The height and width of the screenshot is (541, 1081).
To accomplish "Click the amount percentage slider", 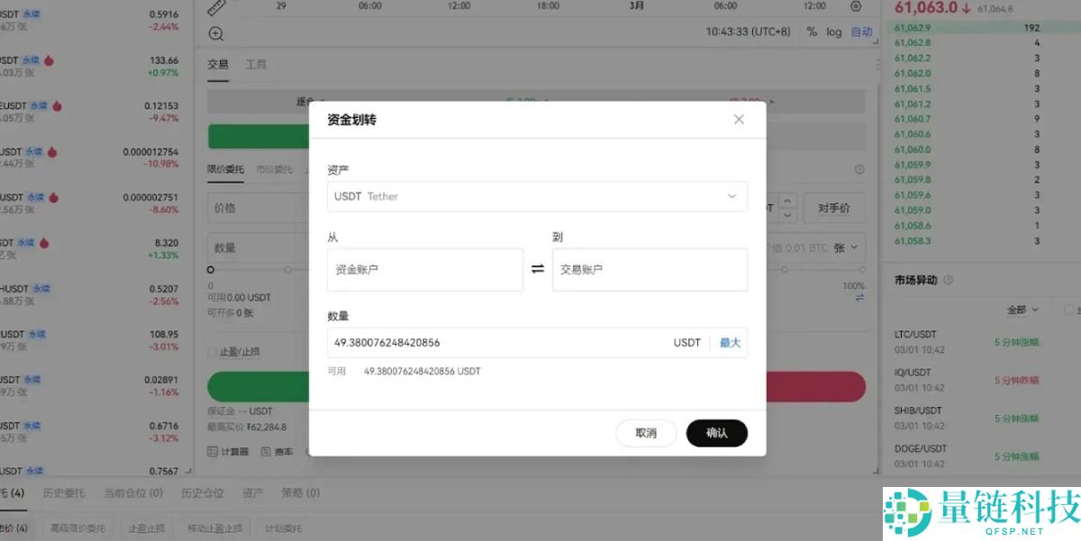I will pos(209,267).
